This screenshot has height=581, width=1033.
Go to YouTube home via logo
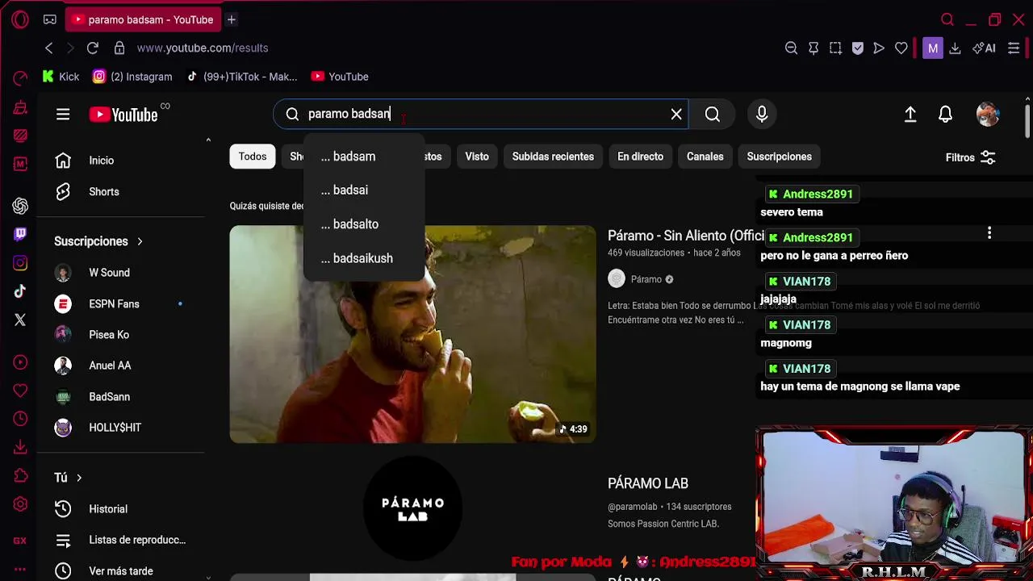click(x=123, y=115)
